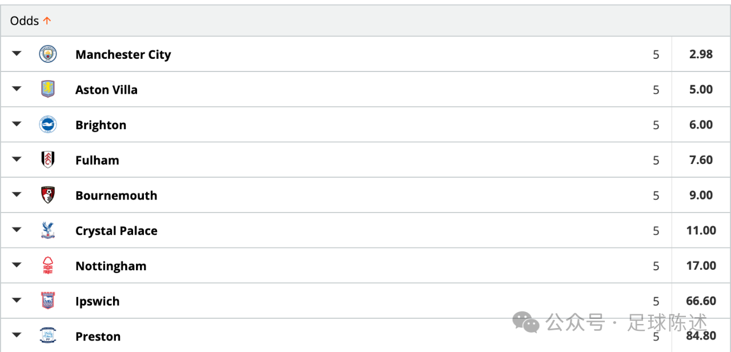This screenshot has height=352, width=731.
Task: Select Bournemouth odds 9.00
Action: (701, 195)
